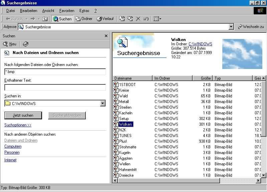The image size is (267, 192).
Task: Expand the 'Suchen in' location dropdown
Action: point(103,103)
